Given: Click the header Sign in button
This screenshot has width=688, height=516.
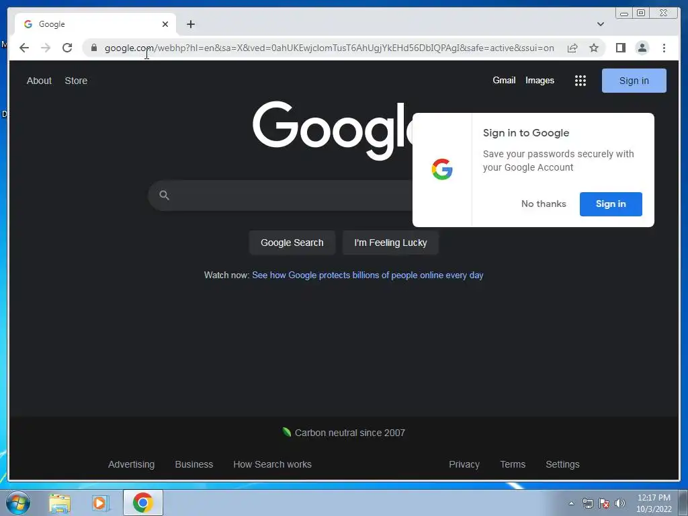Looking at the screenshot, I should pyautogui.click(x=634, y=81).
